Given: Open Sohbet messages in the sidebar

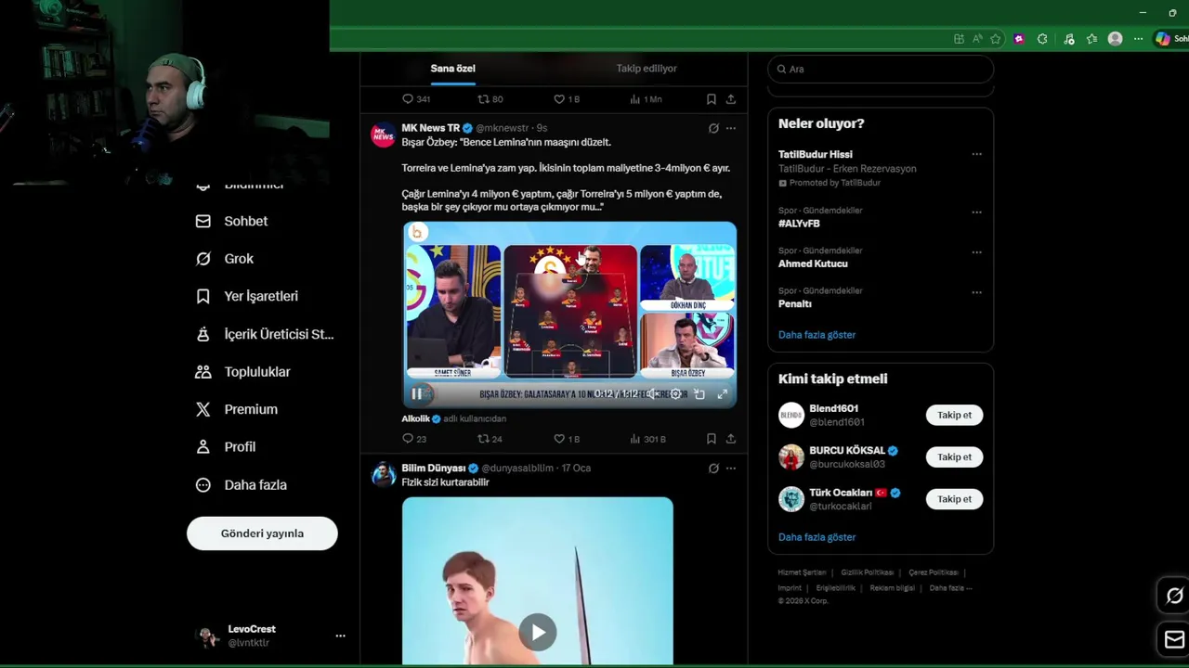Looking at the screenshot, I should [232, 221].
